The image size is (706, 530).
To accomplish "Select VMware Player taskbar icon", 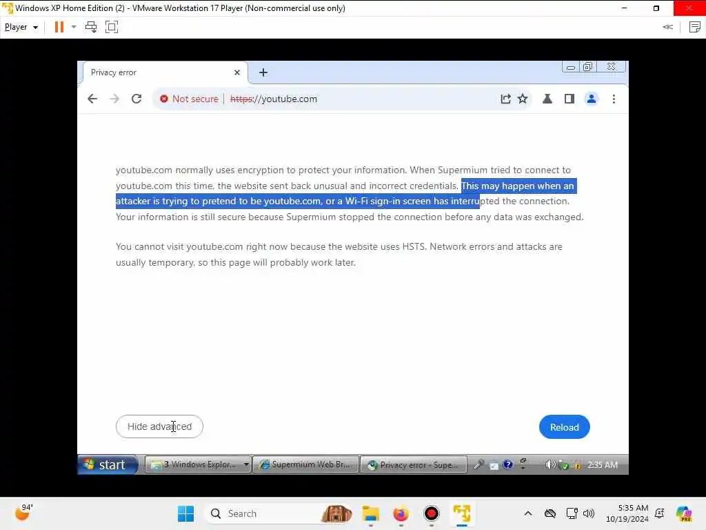I will (x=461, y=513).
